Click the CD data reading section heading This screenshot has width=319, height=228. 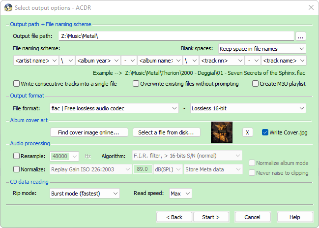point(29,182)
